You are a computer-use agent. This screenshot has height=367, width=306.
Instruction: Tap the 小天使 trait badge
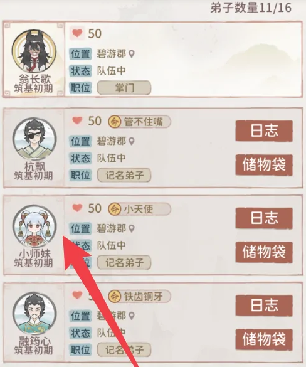pos(139,209)
